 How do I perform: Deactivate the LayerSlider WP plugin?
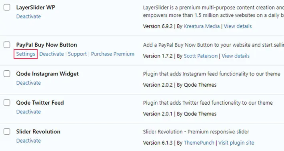click(x=28, y=16)
